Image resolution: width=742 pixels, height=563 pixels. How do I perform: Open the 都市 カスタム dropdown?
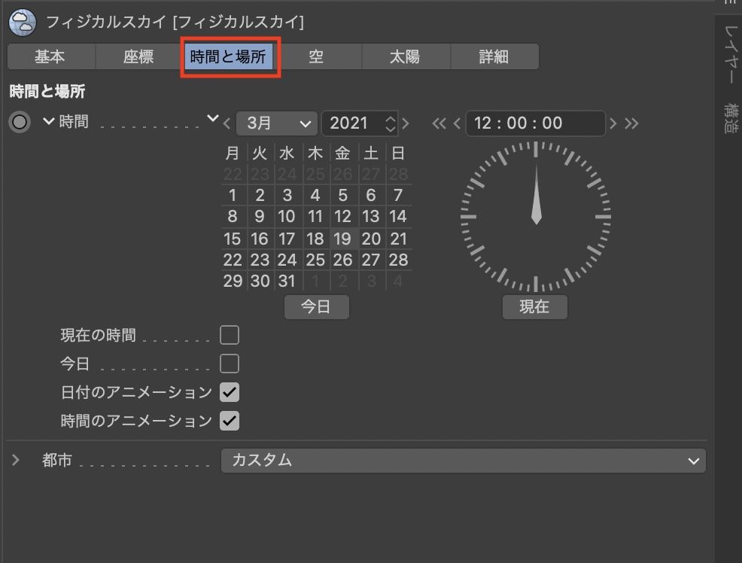tap(463, 461)
